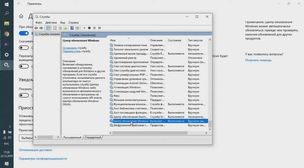
Task: Open Google Chrome from the taskbar
Action: 7,34
